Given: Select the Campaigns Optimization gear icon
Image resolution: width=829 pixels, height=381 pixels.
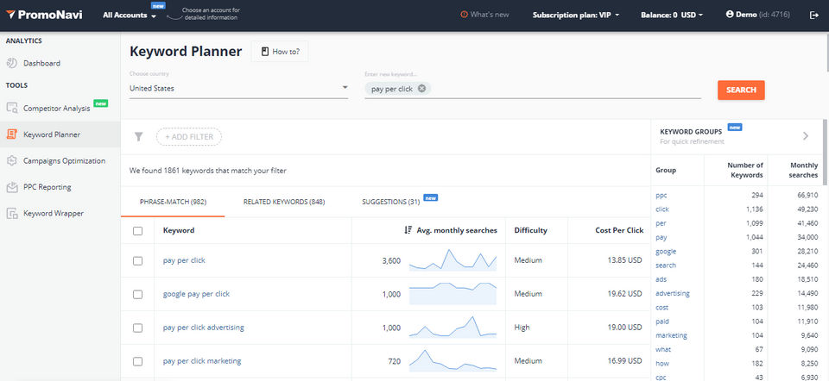Looking at the screenshot, I should [12, 160].
